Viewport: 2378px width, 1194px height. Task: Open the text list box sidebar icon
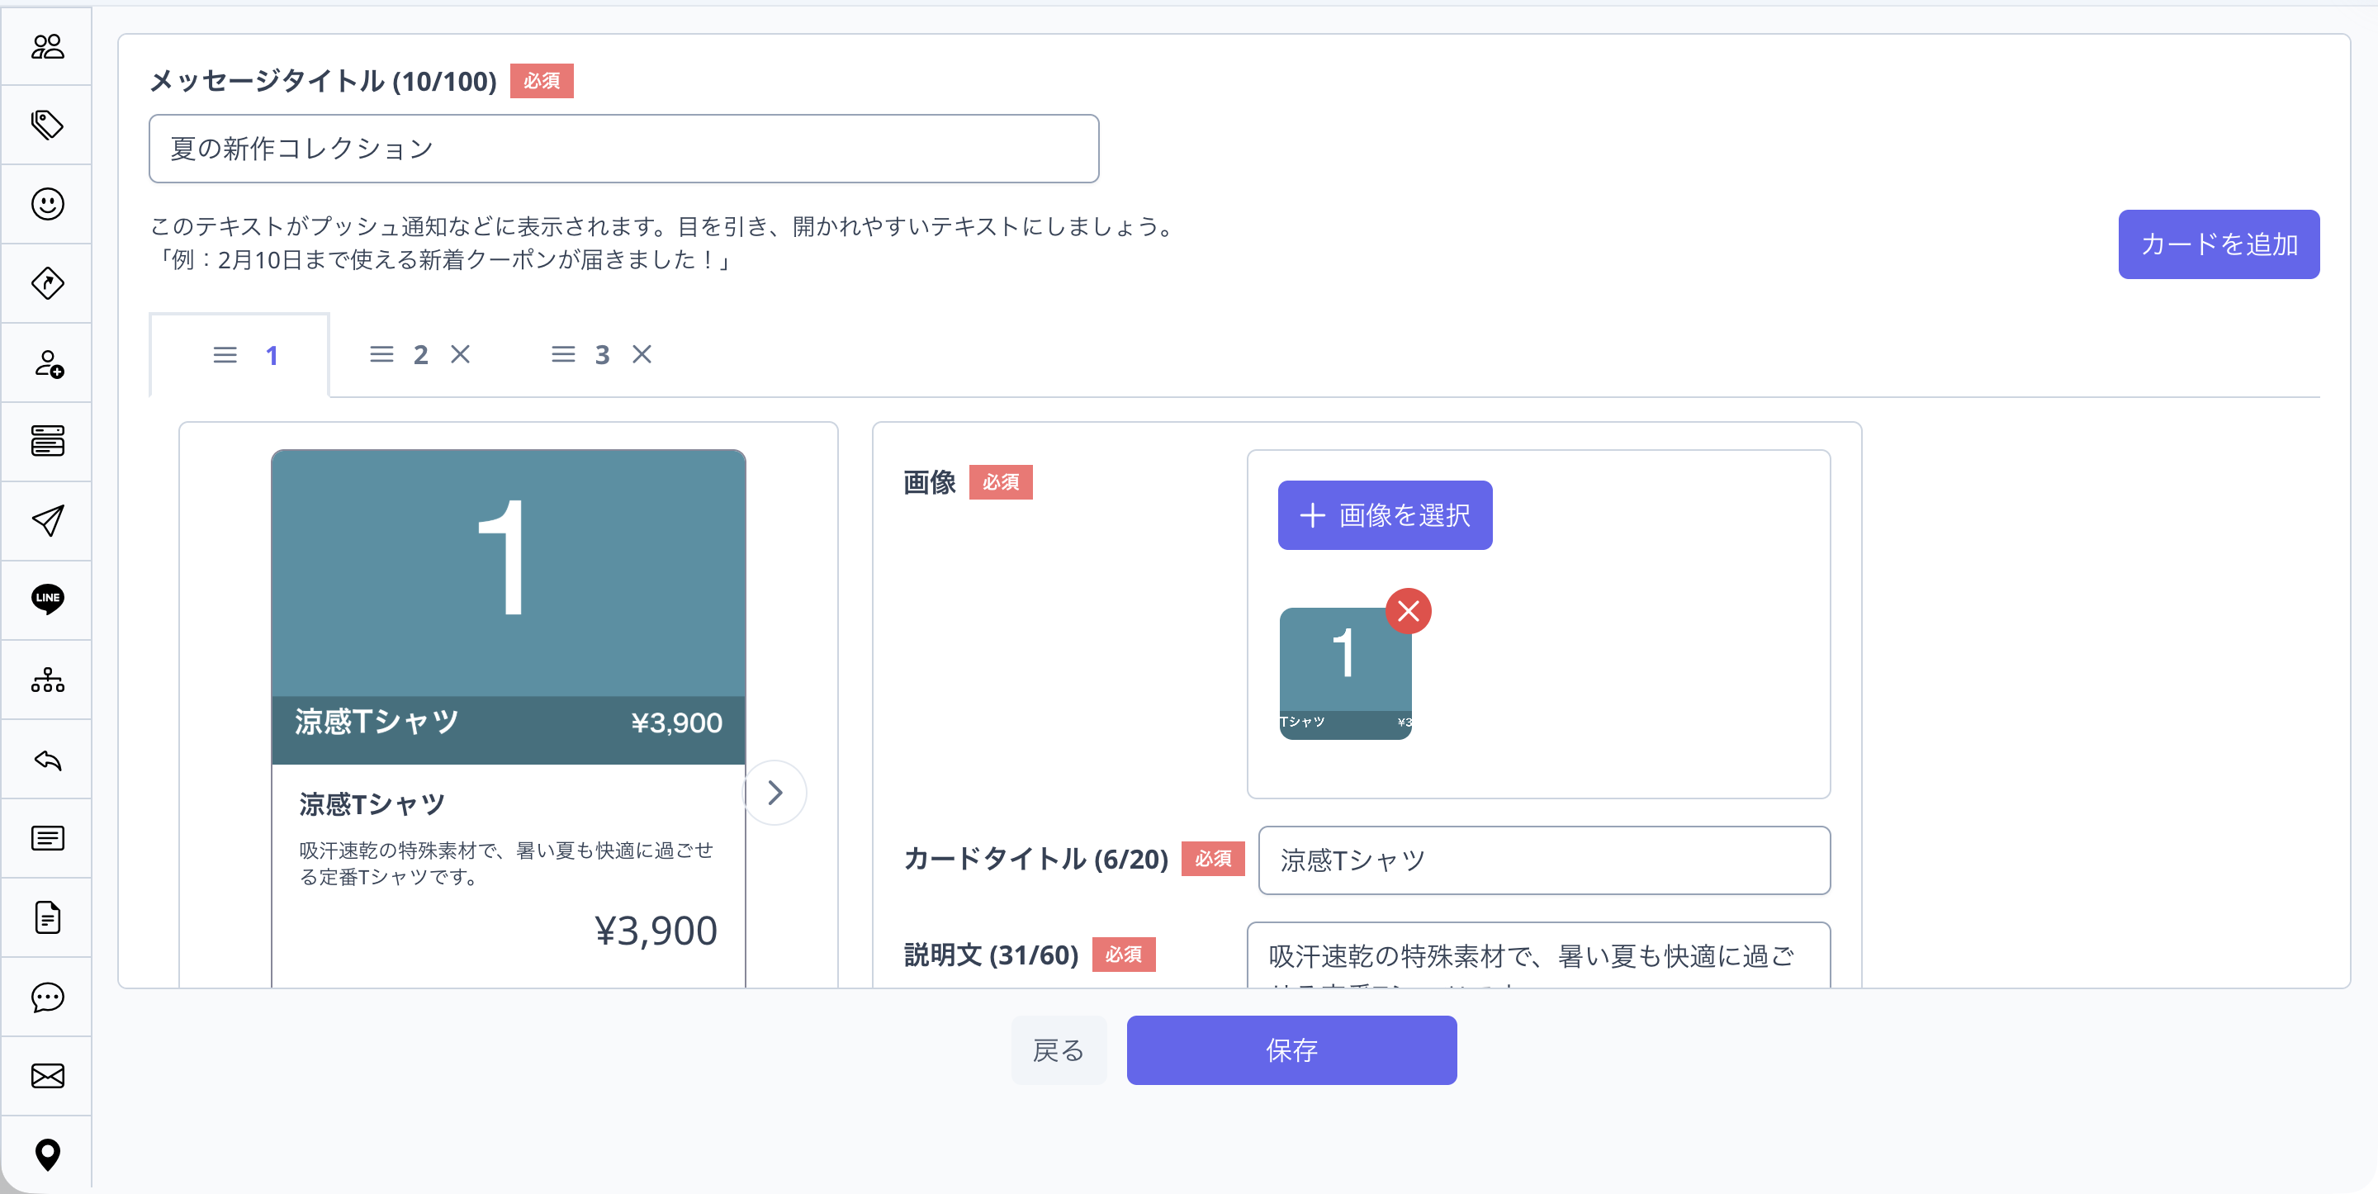[x=47, y=838]
